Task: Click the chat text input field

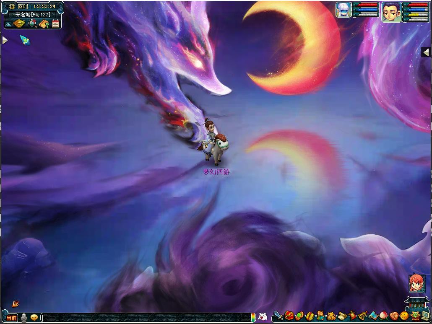Action: point(147,318)
